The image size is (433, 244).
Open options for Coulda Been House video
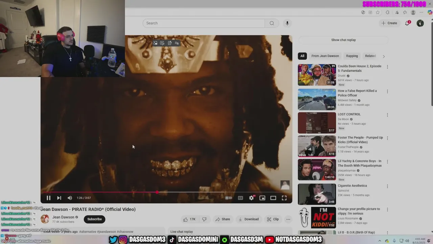[x=387, y=67]
